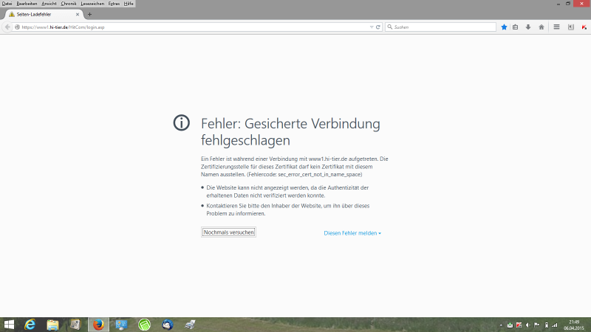Focus the Suchen search field

[440, 27]
